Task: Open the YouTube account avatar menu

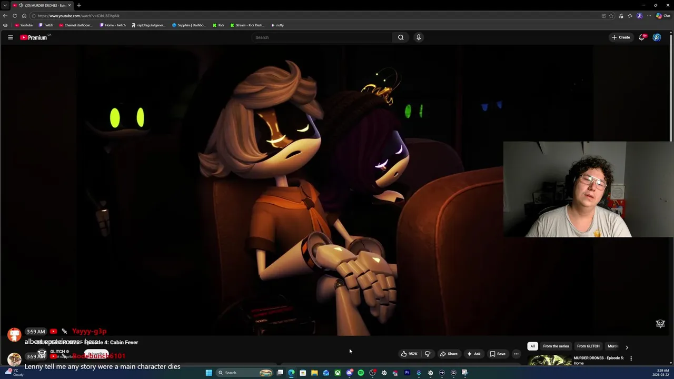Action: (x=657, y=37)
